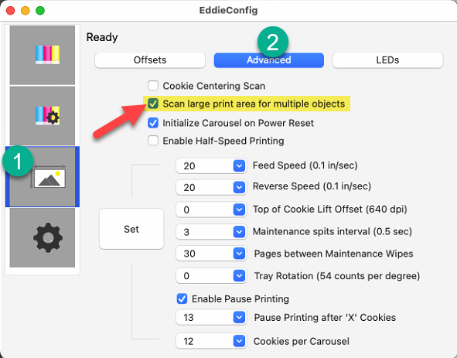Open the Reverse Speed dropdown

(x=239, y=187)
